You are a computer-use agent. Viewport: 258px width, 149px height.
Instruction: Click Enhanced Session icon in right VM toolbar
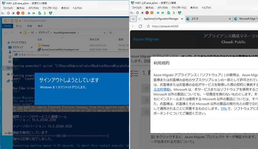pos(180,13)
